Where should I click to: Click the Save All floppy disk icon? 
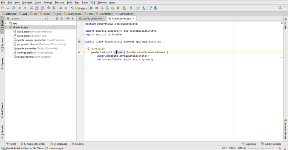8,8
